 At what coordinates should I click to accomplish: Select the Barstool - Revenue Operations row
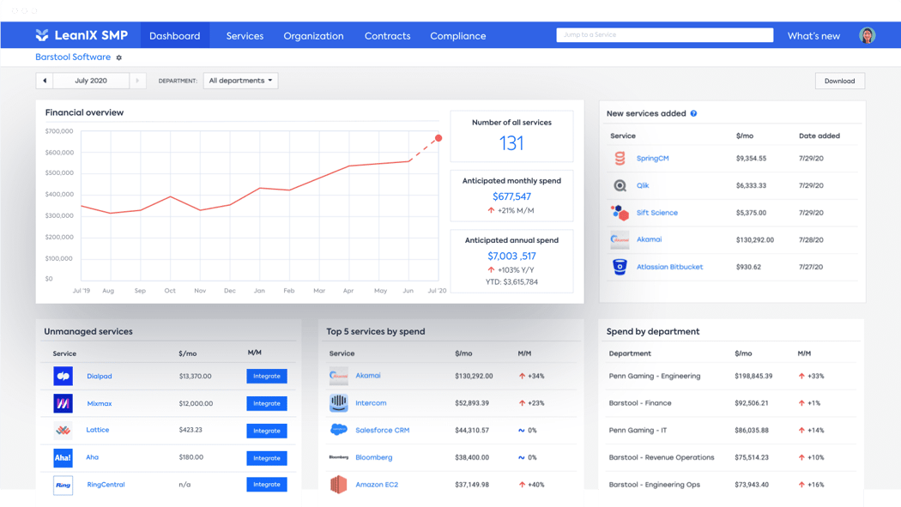pos(731,457)
